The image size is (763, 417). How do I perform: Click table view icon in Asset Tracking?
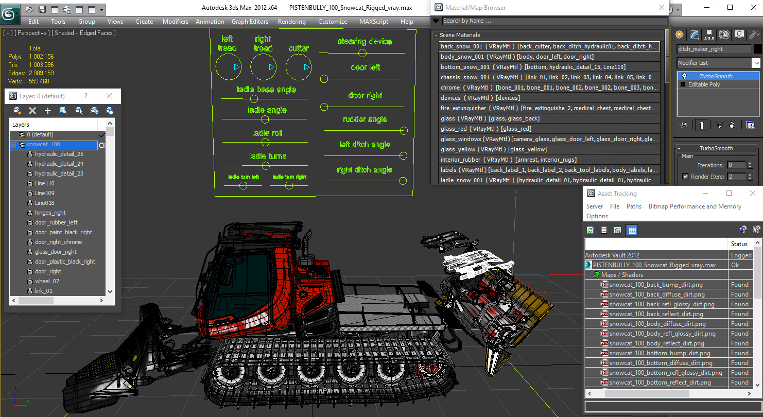(632, 230)
